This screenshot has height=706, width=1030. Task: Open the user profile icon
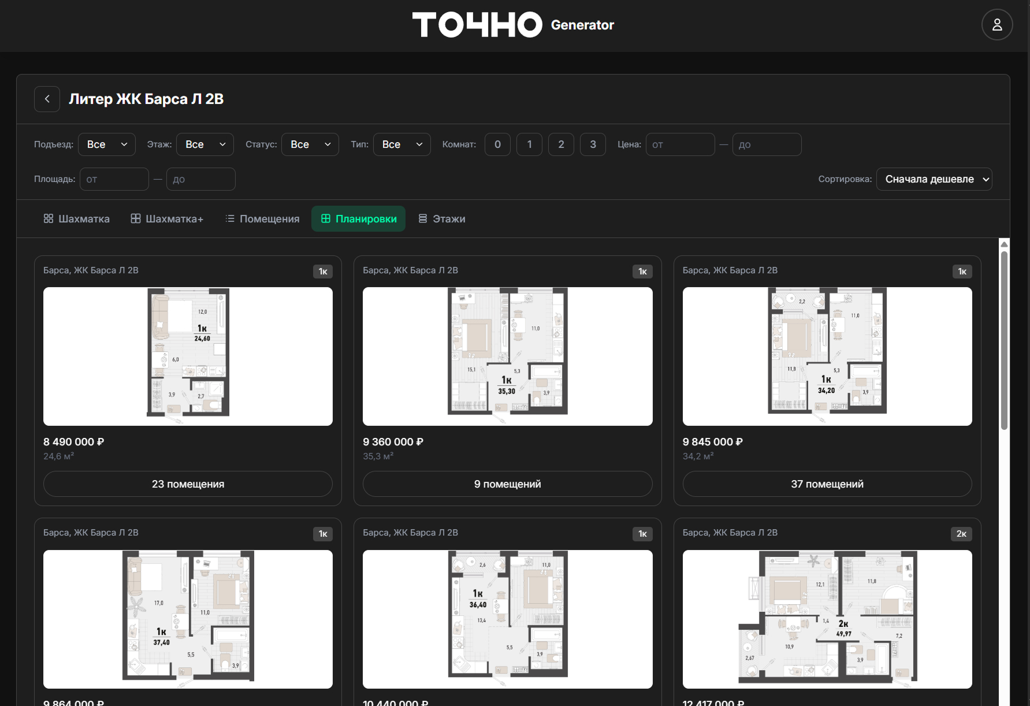[x=996, y=25]
